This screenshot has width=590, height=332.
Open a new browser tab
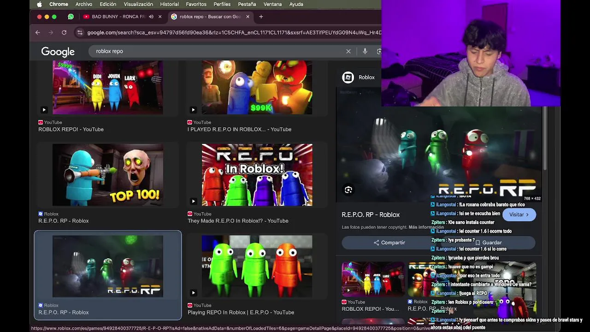click(x=261, y=17)
